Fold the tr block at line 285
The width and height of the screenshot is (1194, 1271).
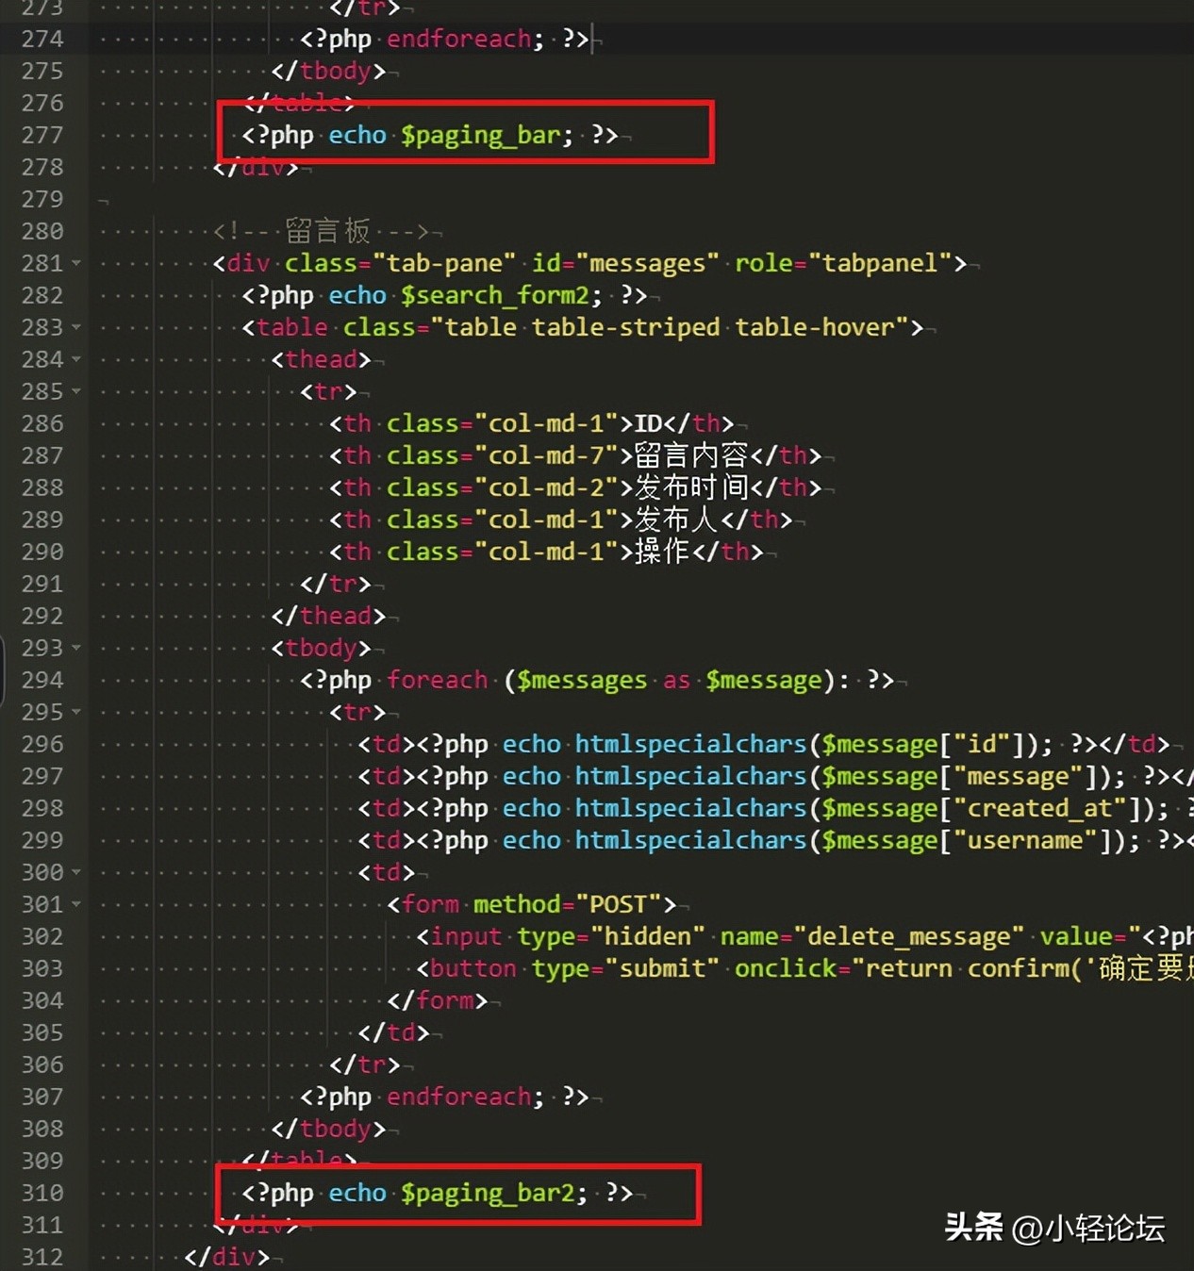[x=76, y=392]
